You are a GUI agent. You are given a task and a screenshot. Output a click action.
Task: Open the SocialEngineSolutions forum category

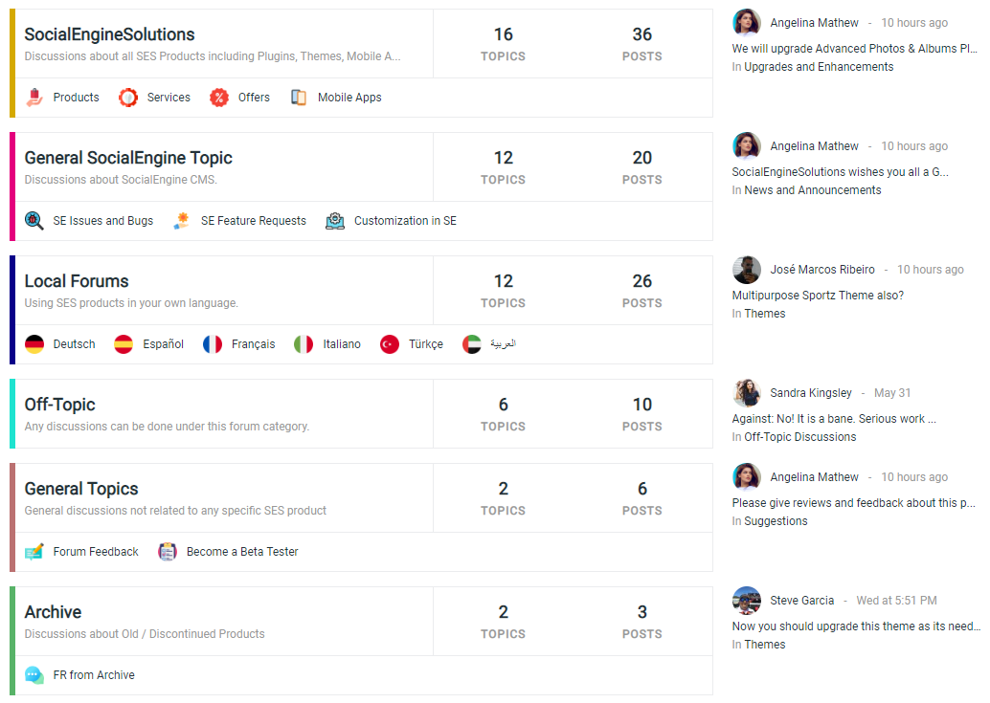click(x=109, y=34)
